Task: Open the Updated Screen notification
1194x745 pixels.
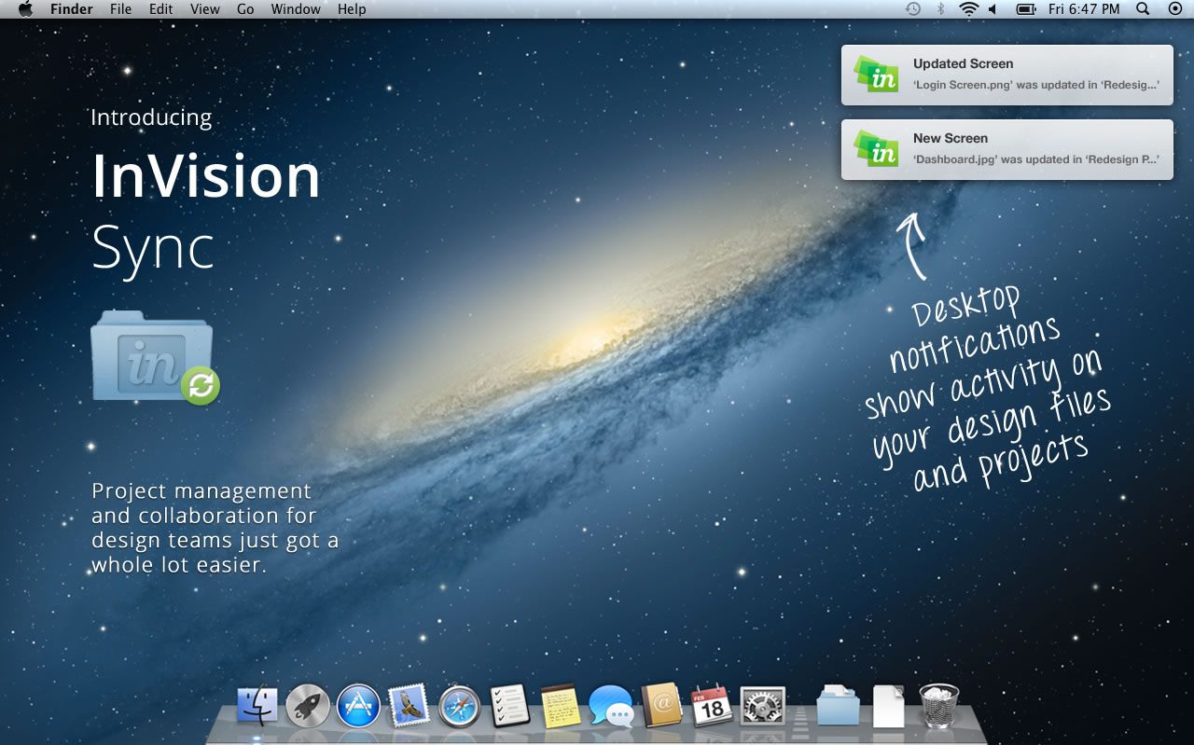Action: point(1007,75)
